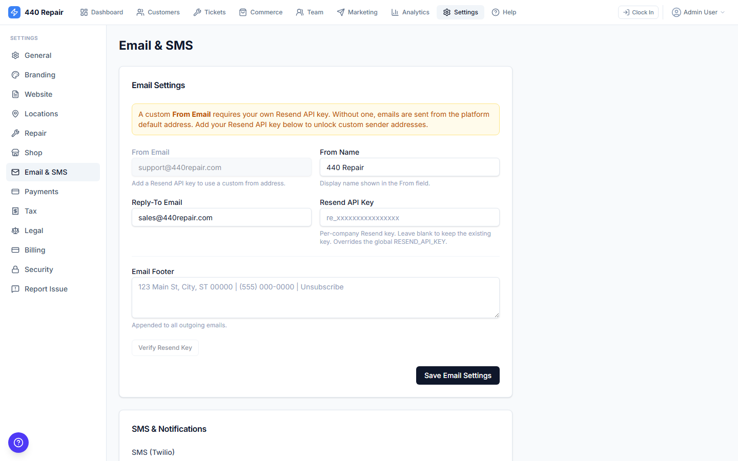Viewport: 738px width, 461px height.
Task: Click the Security lock icon in sidebar
Action: point(15,269)
